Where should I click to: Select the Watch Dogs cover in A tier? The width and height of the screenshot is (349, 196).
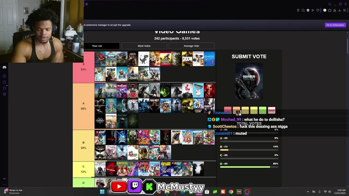[144, 90]
